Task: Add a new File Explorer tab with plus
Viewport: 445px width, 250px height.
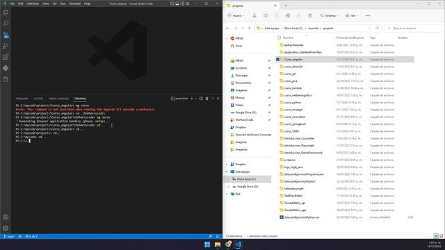Action: [x=286, y=6]
